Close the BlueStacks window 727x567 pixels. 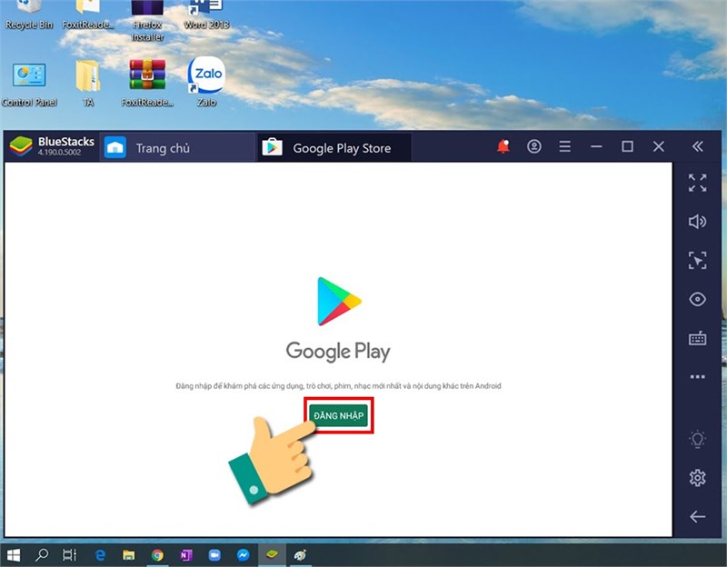pyautogui.click(x=658, y=146)
